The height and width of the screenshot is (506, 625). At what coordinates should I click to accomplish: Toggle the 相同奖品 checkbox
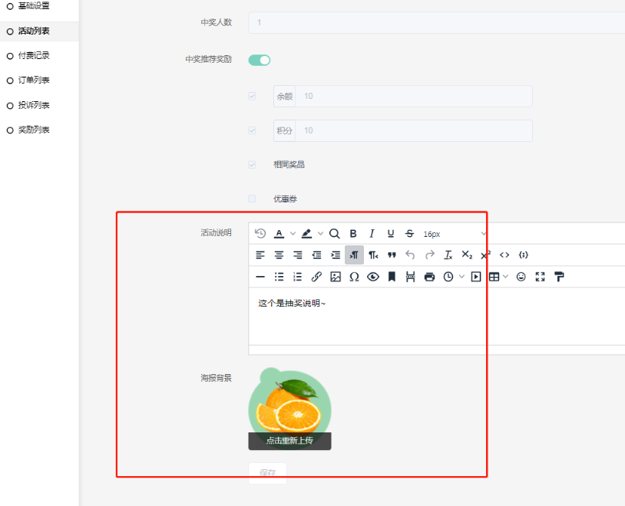(252, 164)
